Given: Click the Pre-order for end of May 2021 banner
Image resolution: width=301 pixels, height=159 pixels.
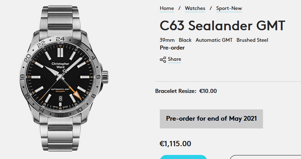Looking at the screenshot, I should coord(211,119).
